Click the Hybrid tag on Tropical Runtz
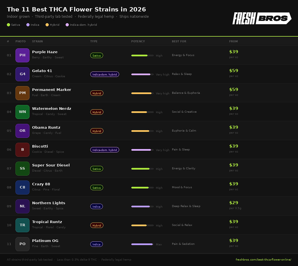The width and height of the screenshot is (298, 266). coord(97,225)
